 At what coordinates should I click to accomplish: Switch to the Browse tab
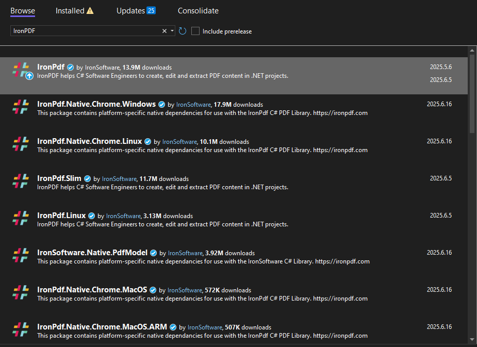[x=23, y=11]
